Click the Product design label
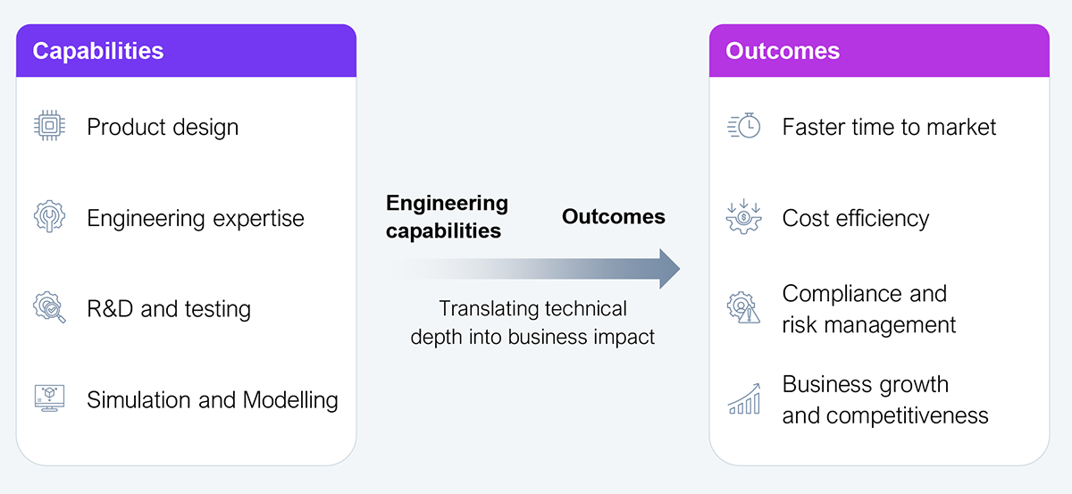Image resolution: width=1072 pixels, height=494 pixels. click(x=163, y=127)
